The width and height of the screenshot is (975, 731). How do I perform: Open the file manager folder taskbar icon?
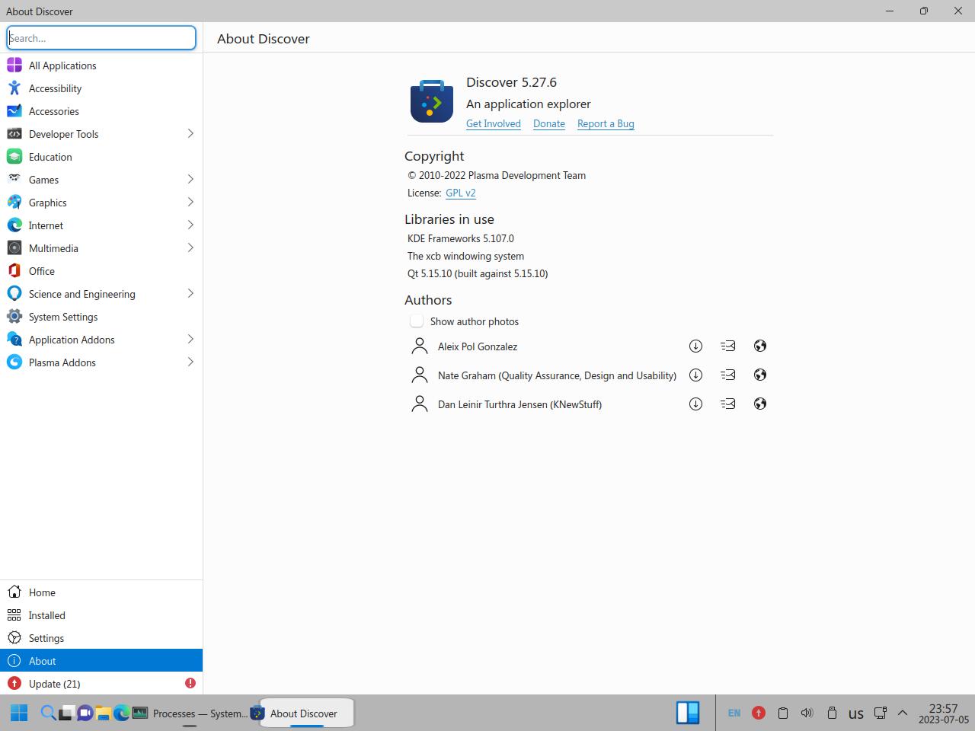[x=103, y=713]
